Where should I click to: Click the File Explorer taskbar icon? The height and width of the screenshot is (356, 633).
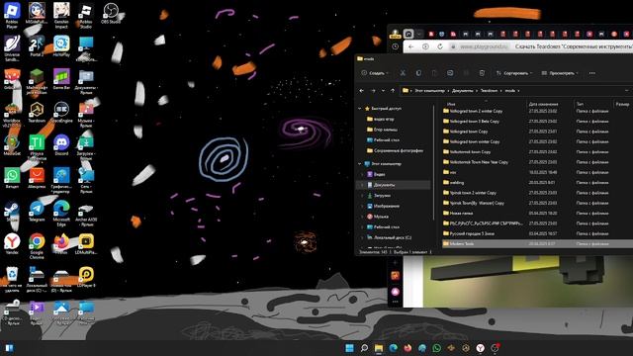tap(379, 348)
